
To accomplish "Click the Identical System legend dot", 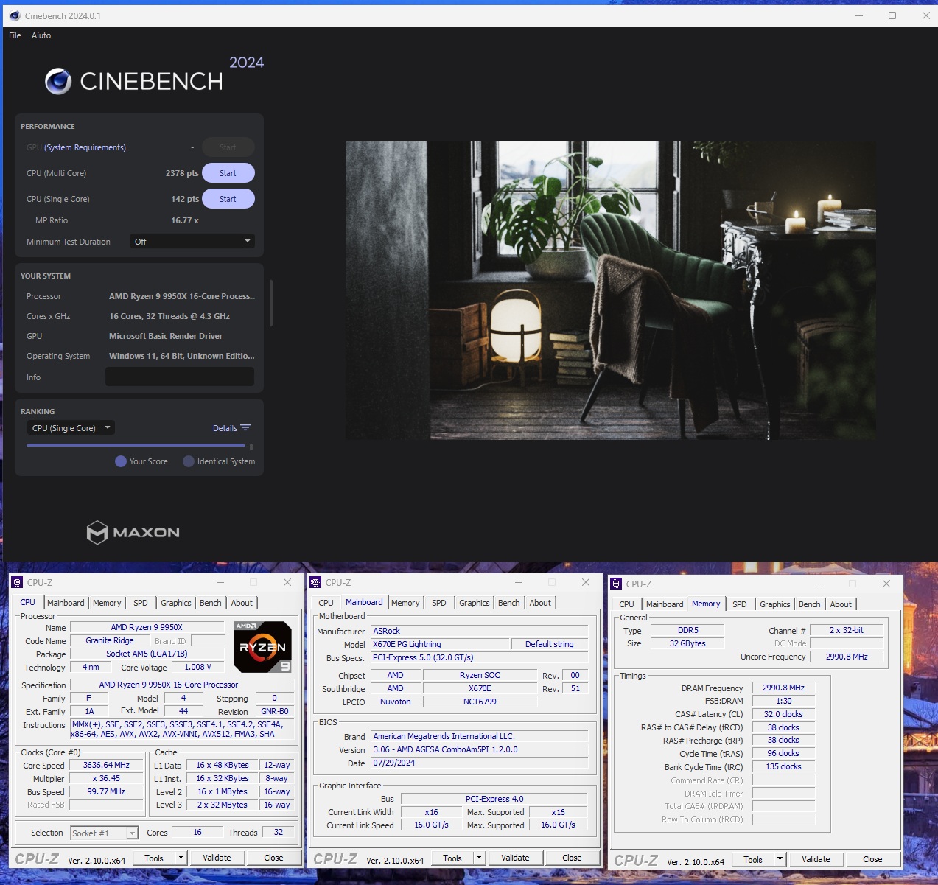I will tap(189, 461).
